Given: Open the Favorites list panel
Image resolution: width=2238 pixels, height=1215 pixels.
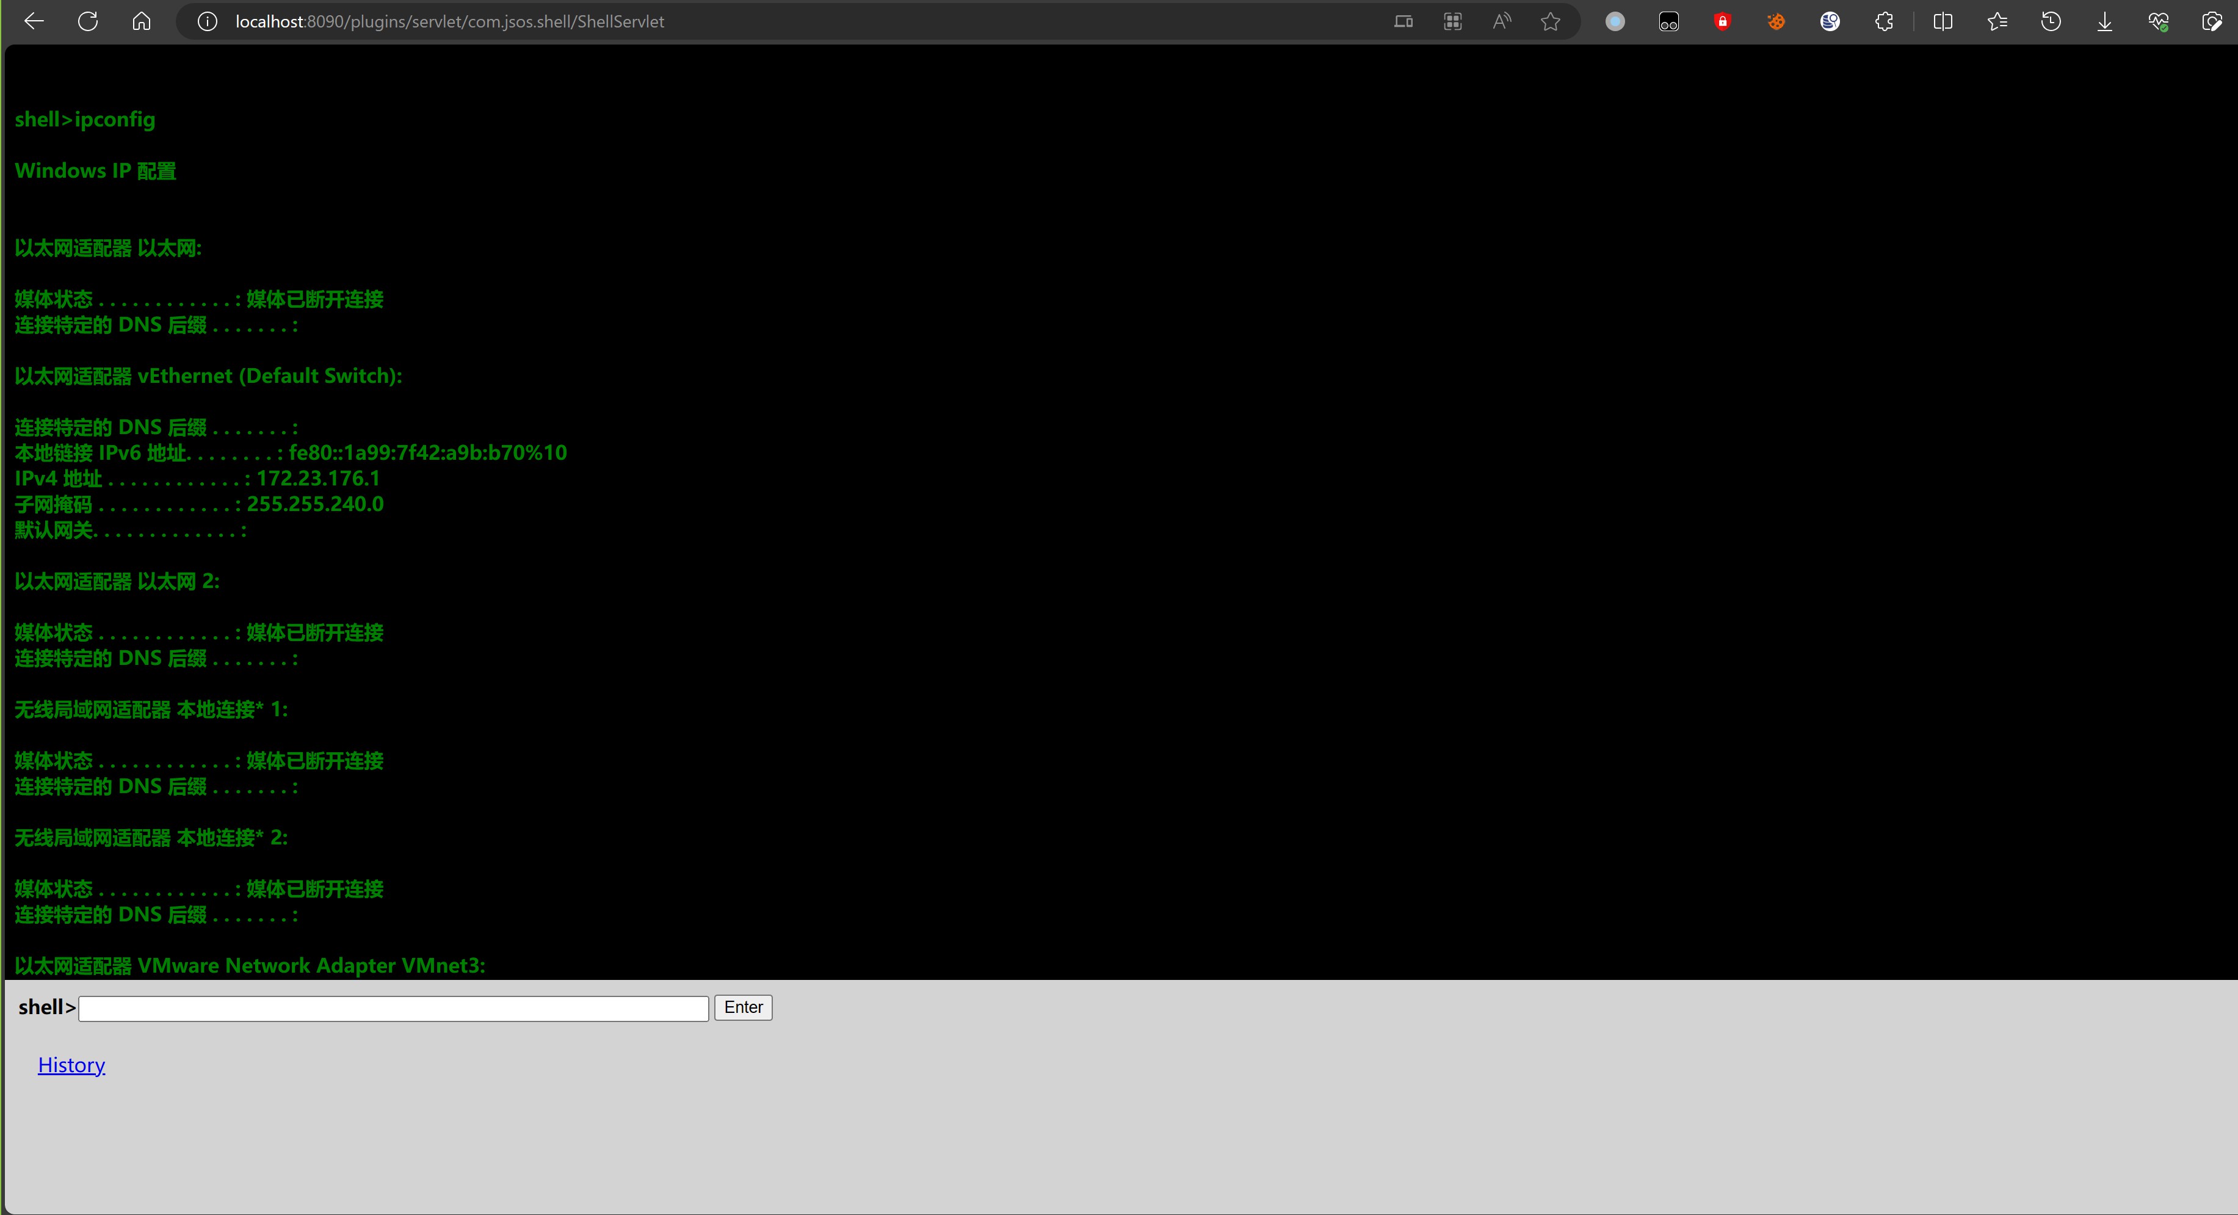Looking at the screenshot, I should click(1997, 22).
